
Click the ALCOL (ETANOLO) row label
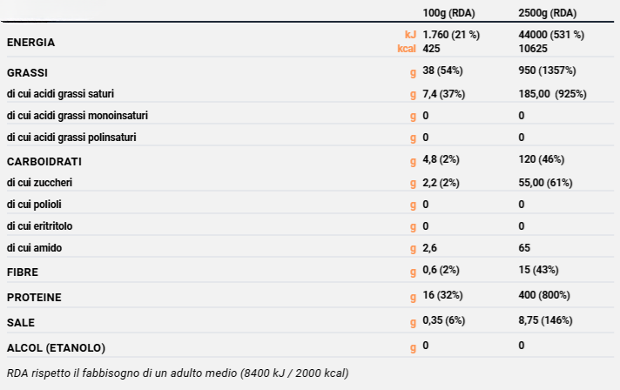(56, 347)
